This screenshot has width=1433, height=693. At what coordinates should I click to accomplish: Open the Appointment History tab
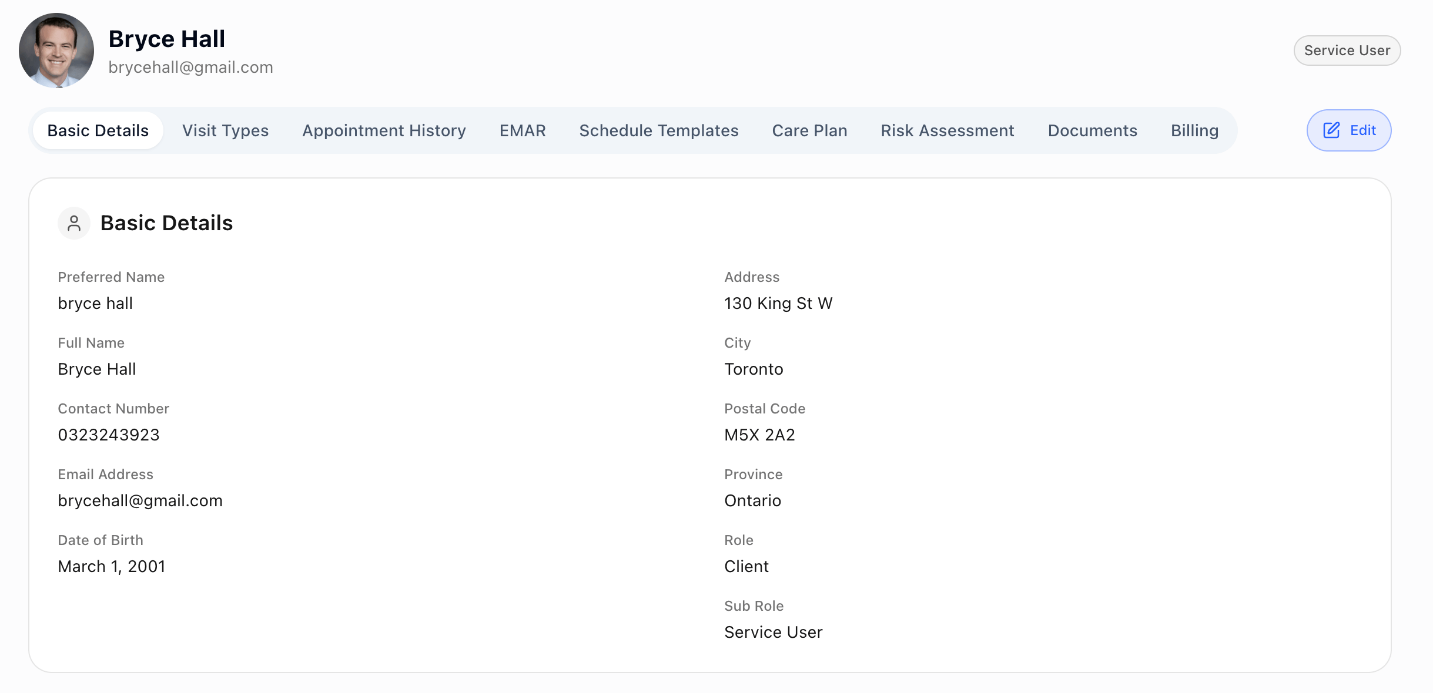[384, 130]
